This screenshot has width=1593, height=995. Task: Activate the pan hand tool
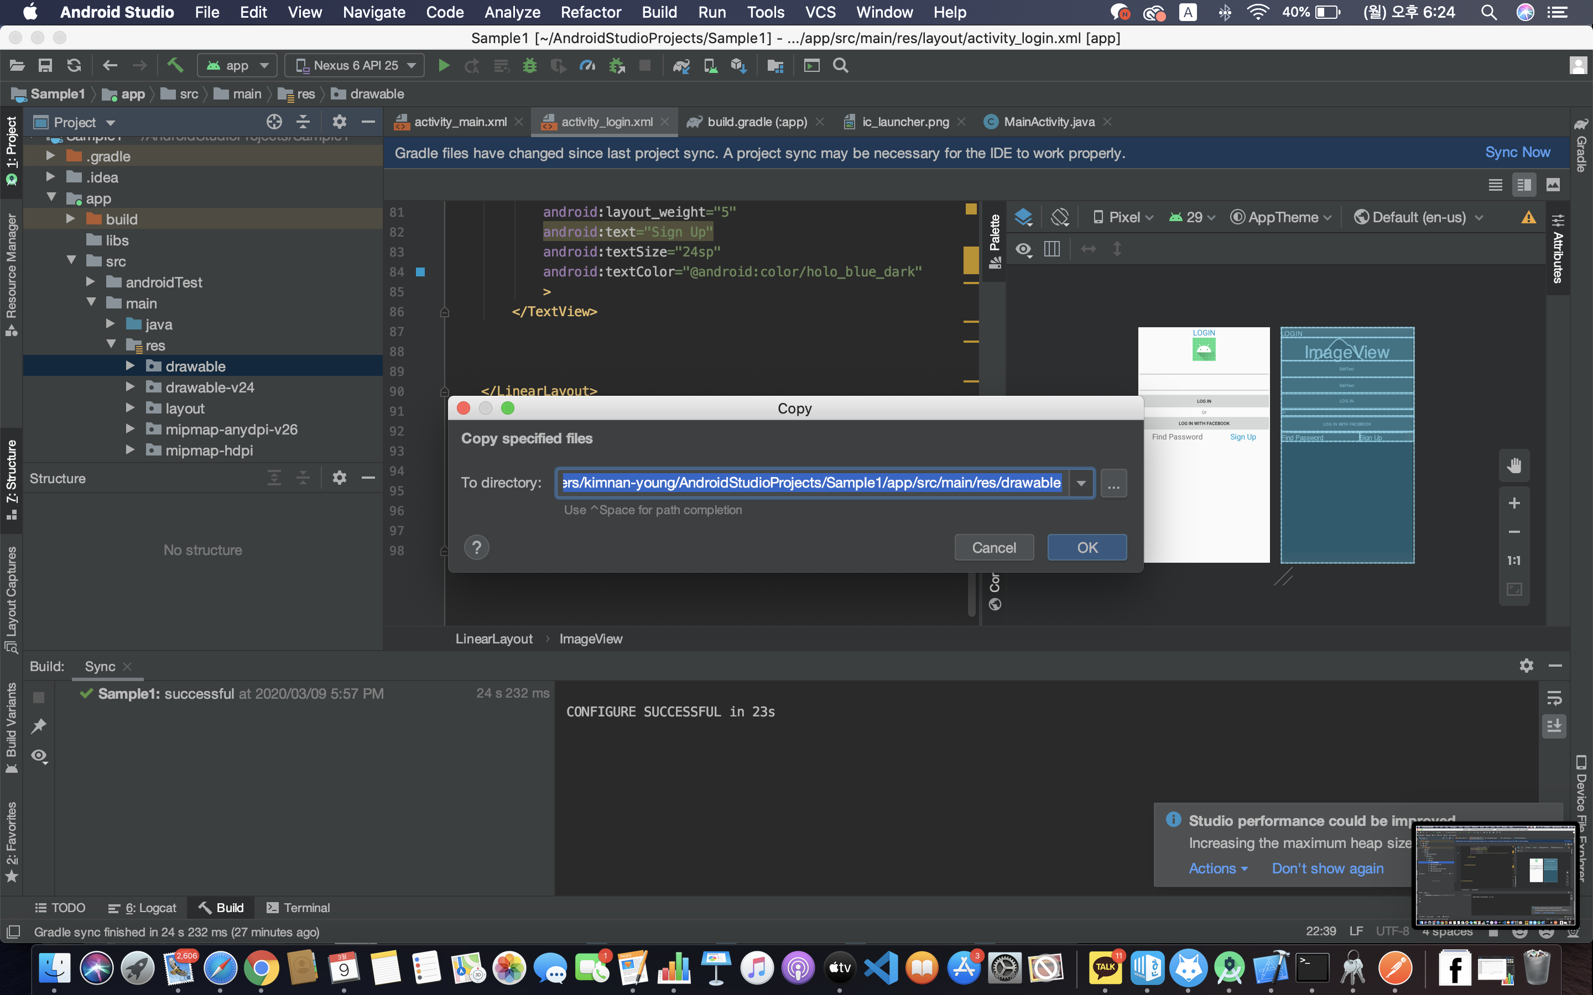click(1514, 466)
